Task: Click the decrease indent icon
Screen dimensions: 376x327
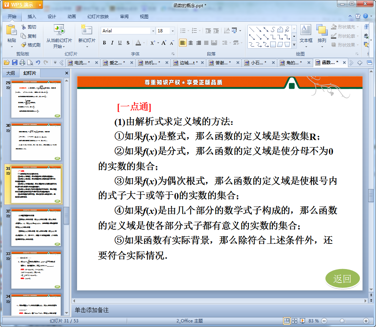Action: click(x=208, y=31)
